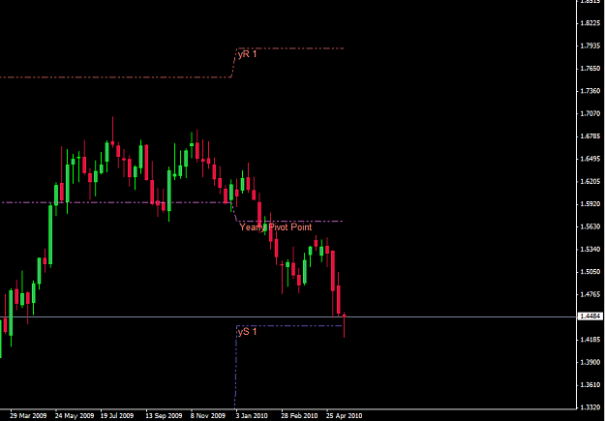The height and width of the screenshot is (421, 605).
Task: Select the horizontal current price line
Action: 288,316
